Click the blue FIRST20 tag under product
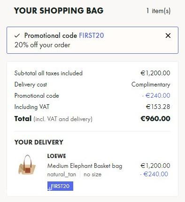This screenshot has width=185, height=202. click(x=60, y=186)
